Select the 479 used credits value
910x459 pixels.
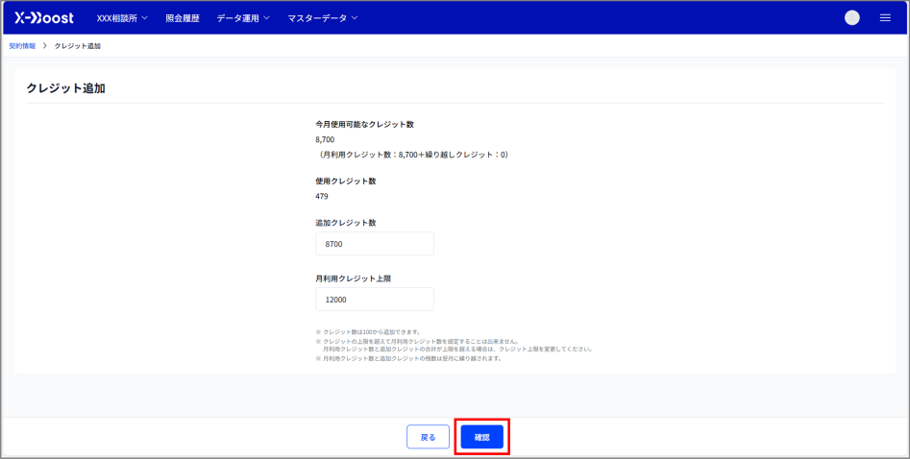pyautogui.click(x=322, y=196)
